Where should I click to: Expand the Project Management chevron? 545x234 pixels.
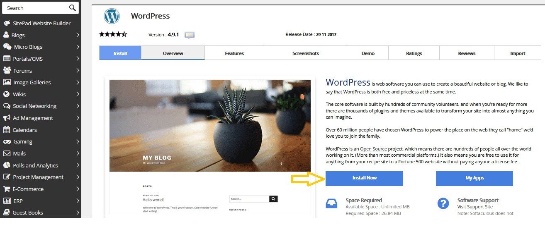point(78,177)
